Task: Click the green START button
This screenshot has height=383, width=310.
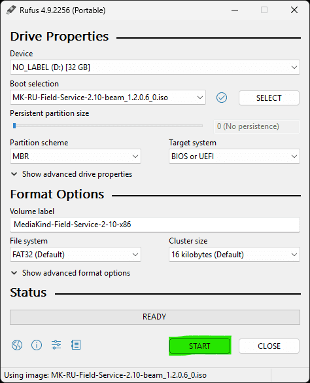Action: pos(199,346)
